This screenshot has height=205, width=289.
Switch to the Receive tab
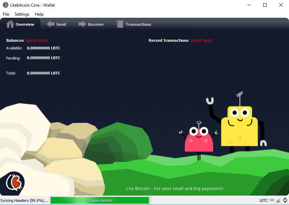91,24
